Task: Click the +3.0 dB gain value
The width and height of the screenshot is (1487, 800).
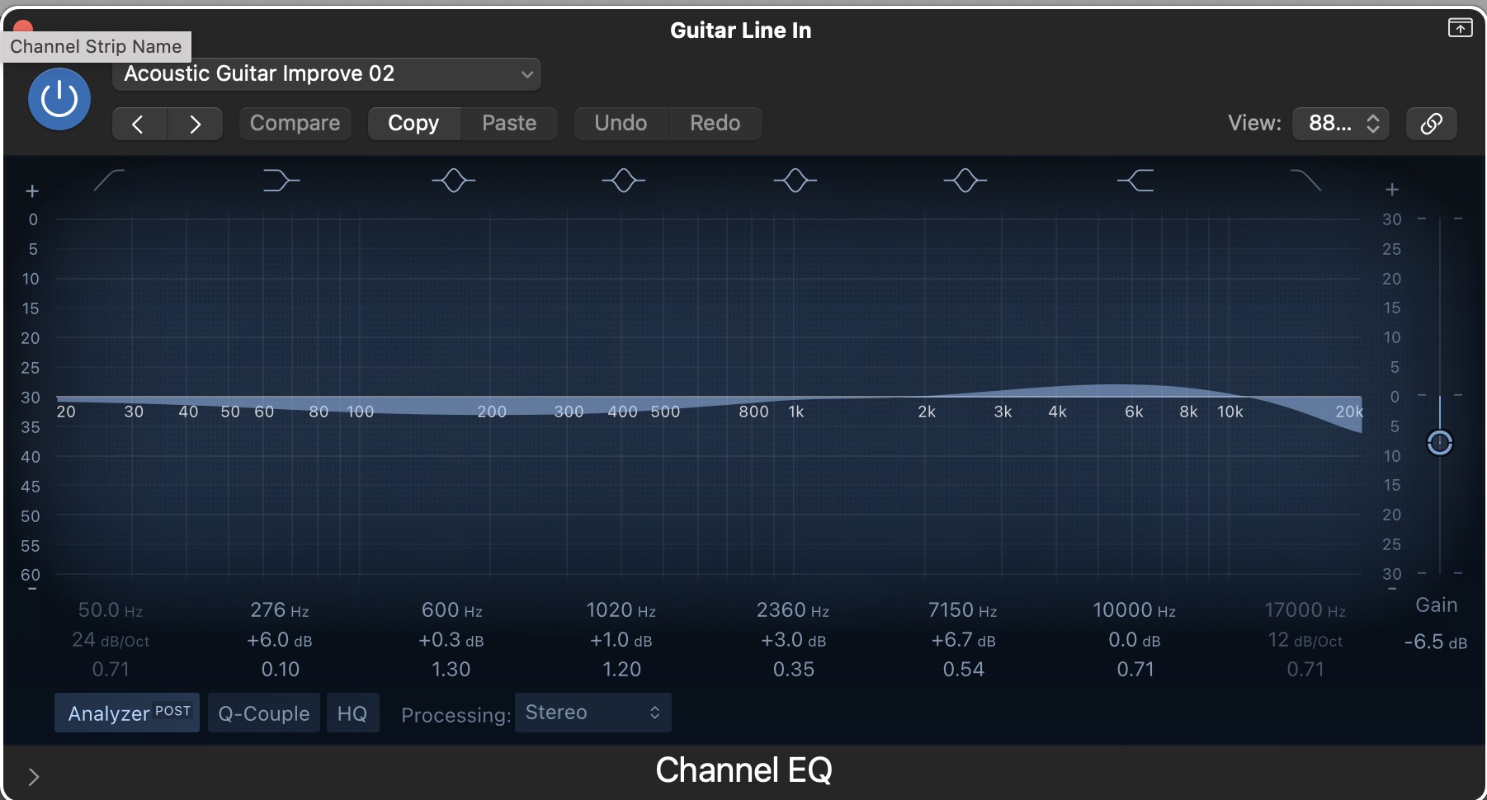Action: coord(793,640)
